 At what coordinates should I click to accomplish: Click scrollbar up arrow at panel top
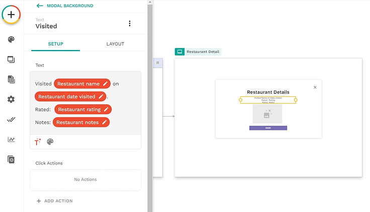point(150,2)
